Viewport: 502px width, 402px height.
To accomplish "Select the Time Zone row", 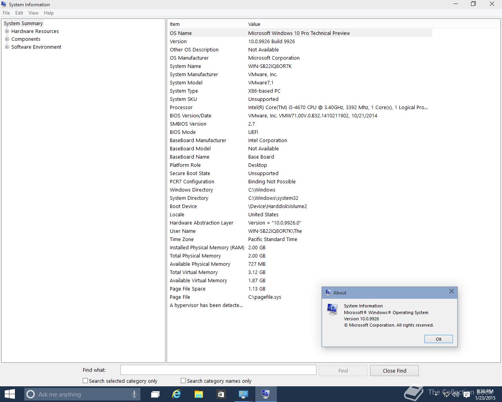I will point(300,239).
